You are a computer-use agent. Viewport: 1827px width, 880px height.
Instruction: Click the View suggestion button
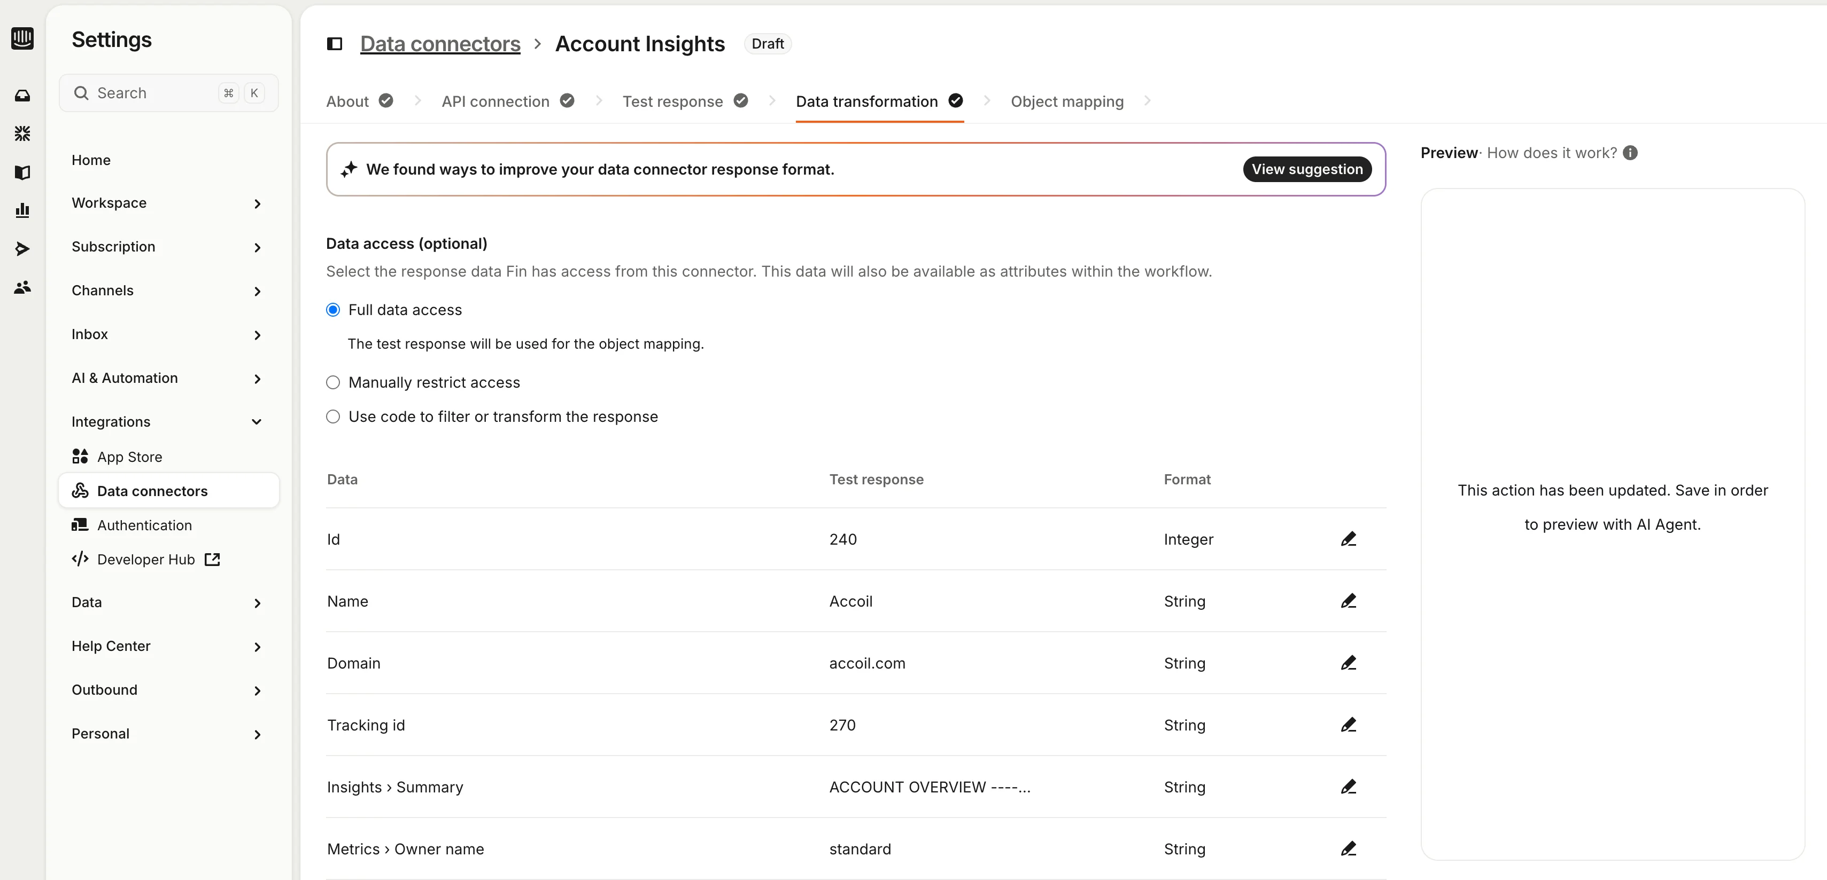click(1307, 169)
